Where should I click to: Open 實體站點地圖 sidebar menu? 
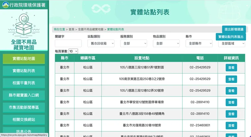(24, 59)
